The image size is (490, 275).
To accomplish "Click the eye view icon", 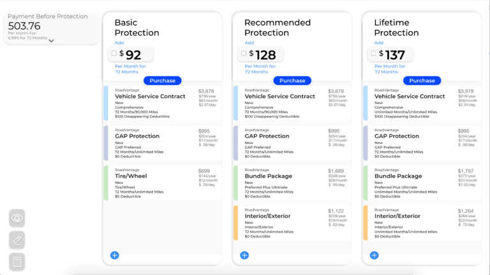I will pos(17,218).
